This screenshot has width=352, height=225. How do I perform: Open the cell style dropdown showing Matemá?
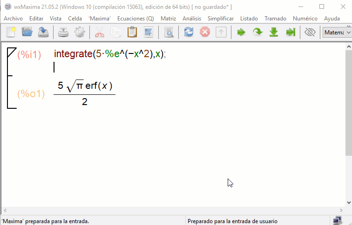click(x=337, y=33)
